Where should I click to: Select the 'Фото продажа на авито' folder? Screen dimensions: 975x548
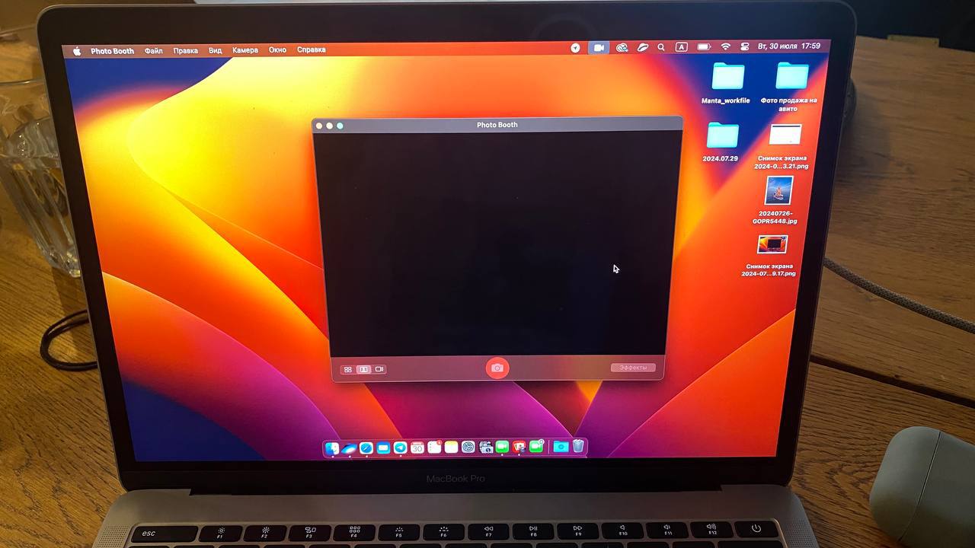pos(791,76)
